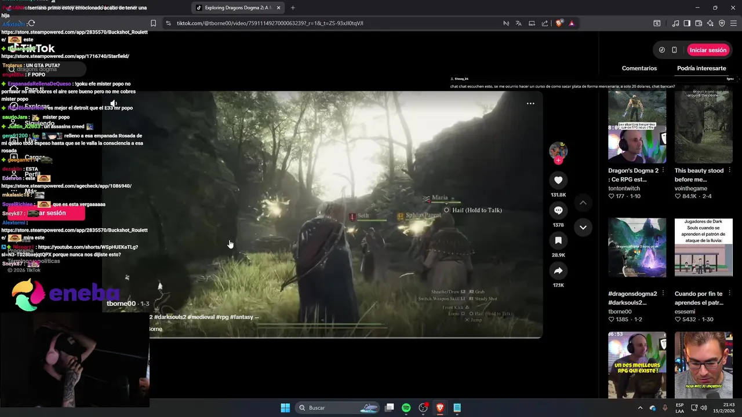Click the Iniciar sesión button
This screenshot has height=417, width=742.
708,50
